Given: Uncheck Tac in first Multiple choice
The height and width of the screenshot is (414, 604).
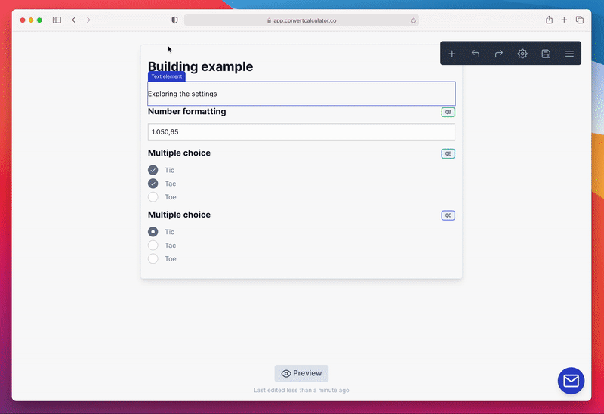Looking at the screenshot, I should click(153, 184).
